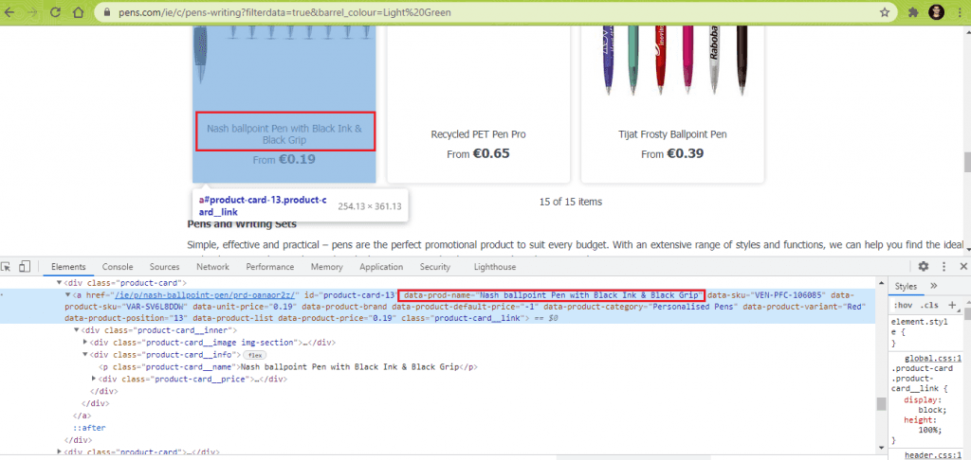This screenshot has height=460, width=971.
Task: Open the Chrome three-dot menu
Action: [960, 12]
